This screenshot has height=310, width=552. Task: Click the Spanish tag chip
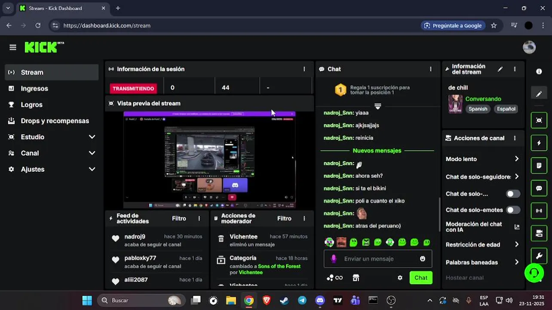(x=478, y=109)
